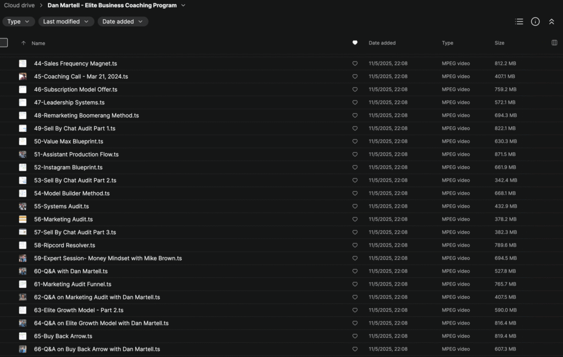Toggle heart for 55-Systems Audit.ts

[x=355, y=207]
